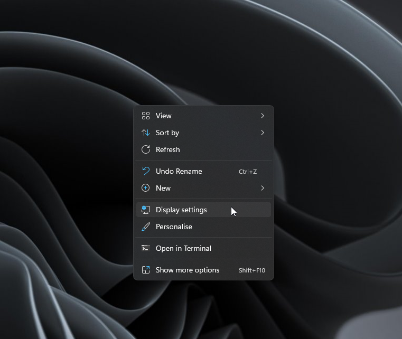Click the circular Refresh icon
Screen dimensions: 402x339
coord(146,149)
